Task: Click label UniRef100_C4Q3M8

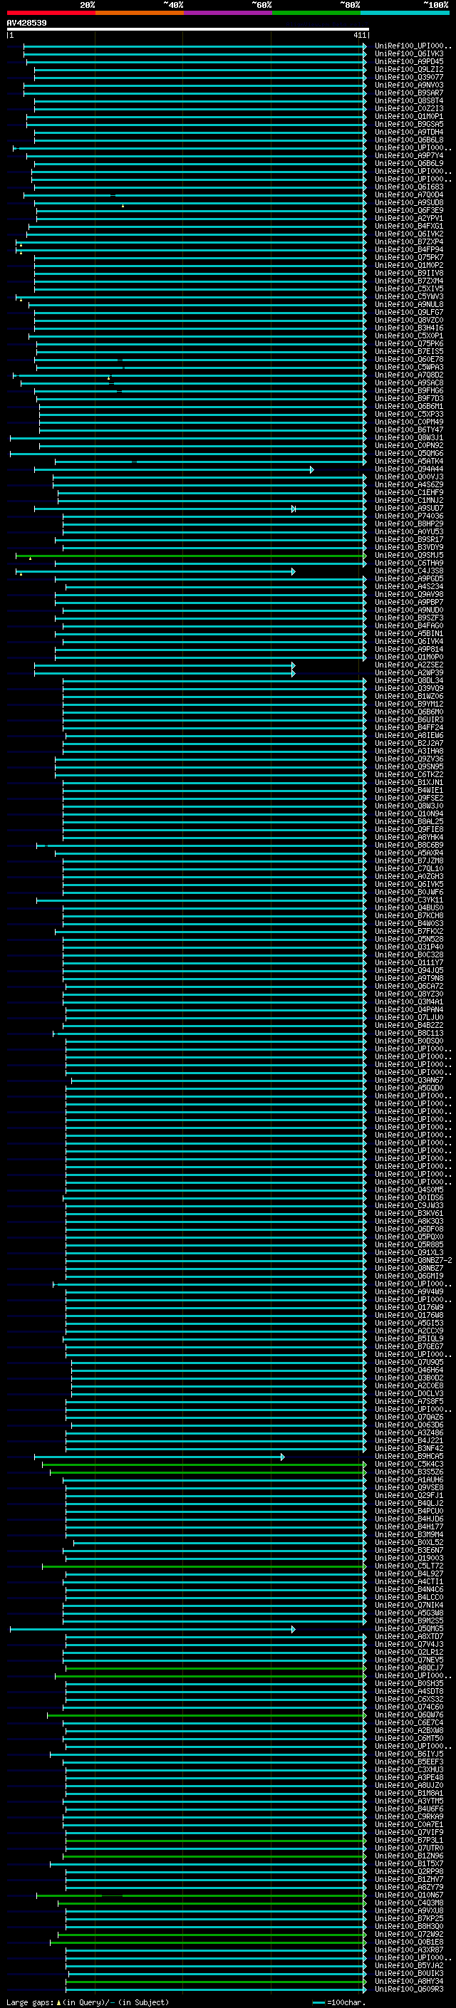Action: click(409, 1903)
